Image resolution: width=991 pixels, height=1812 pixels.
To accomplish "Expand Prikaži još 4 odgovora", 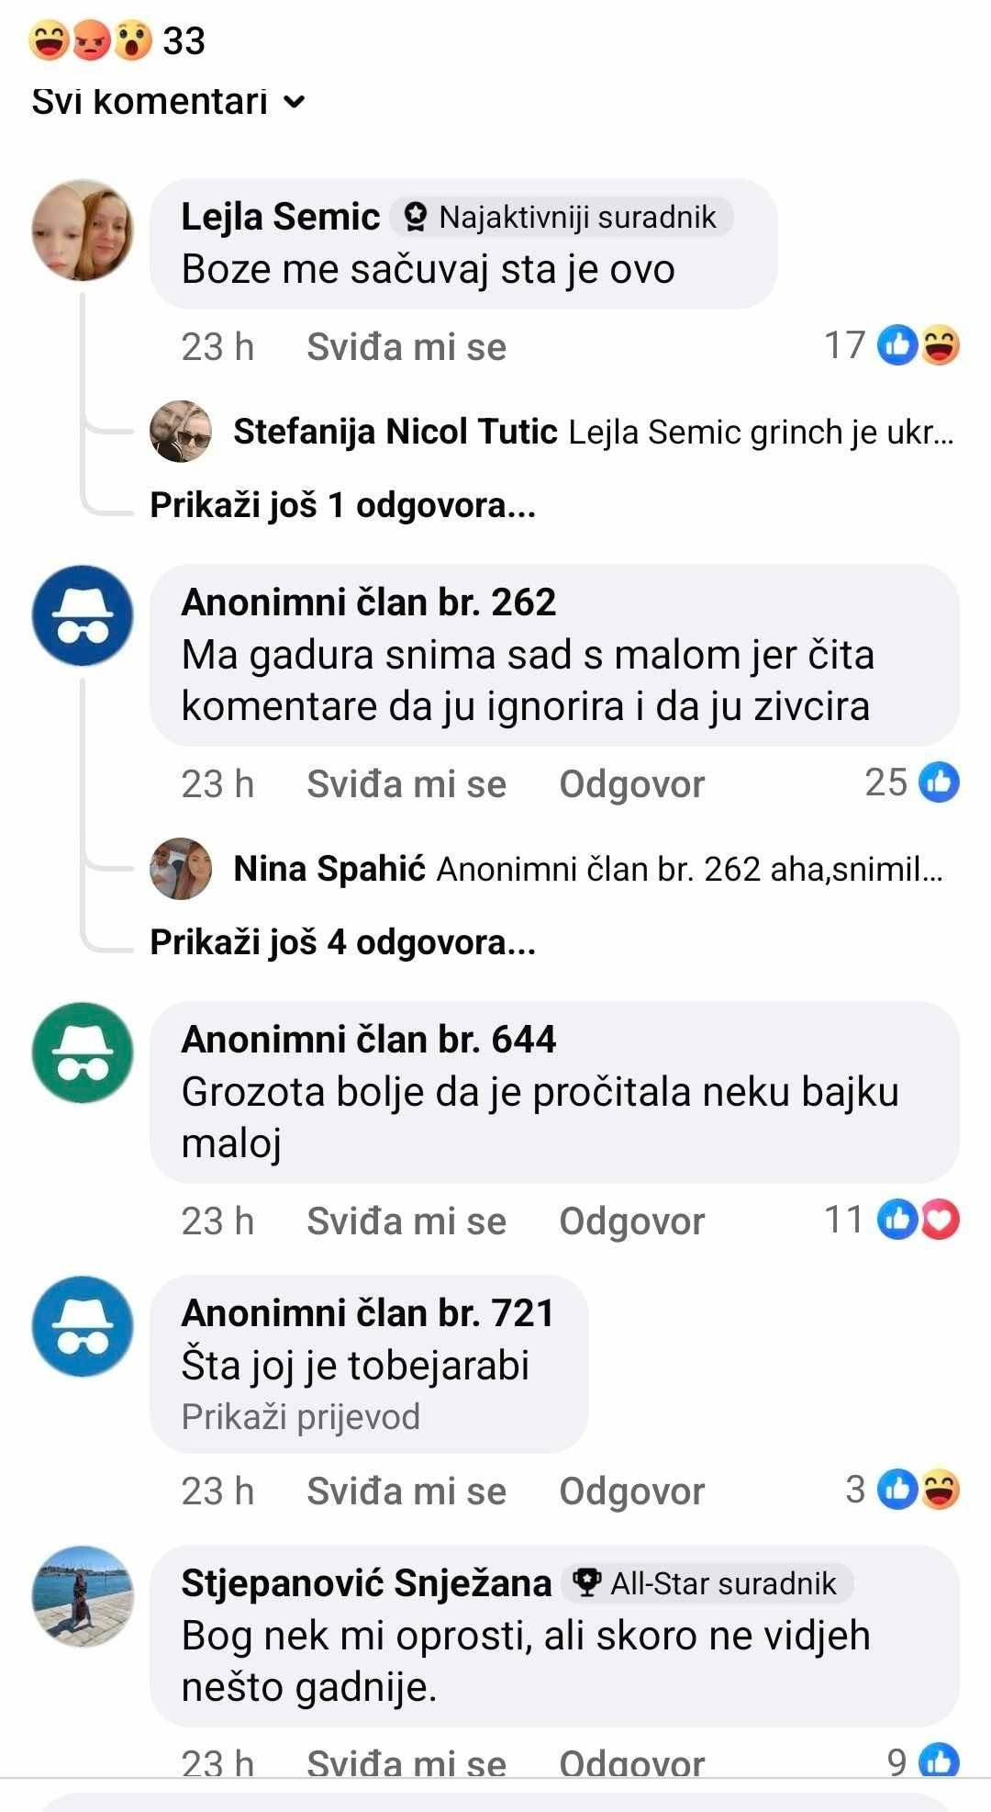I will 343,942.
